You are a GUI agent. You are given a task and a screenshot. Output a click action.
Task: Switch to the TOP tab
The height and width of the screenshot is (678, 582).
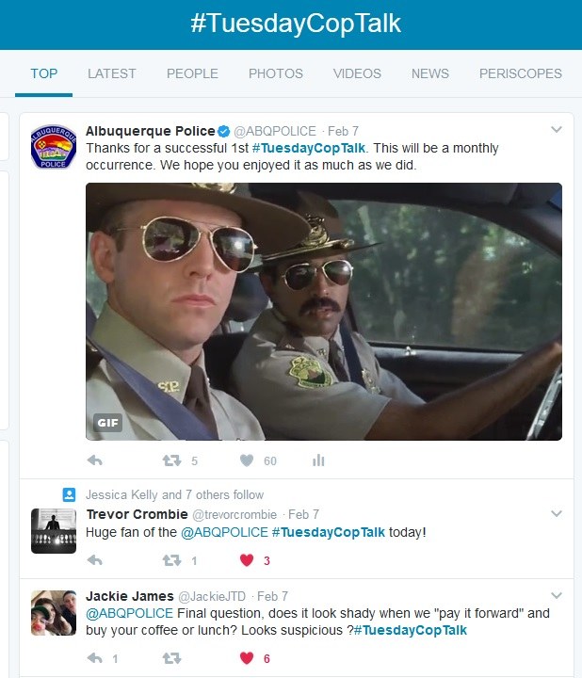[43, 73]
